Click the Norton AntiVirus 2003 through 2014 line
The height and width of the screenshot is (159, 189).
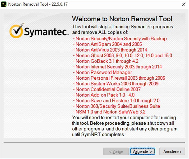tap(111, 50)
